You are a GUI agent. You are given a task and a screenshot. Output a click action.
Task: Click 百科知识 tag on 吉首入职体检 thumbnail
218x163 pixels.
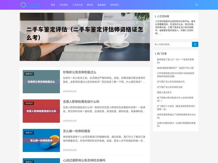(29, 103)
